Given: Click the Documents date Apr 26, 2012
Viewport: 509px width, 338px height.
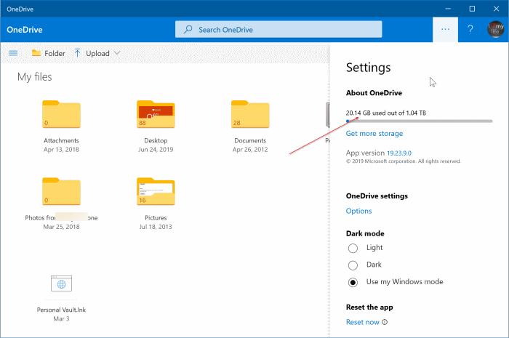Looking at the screenshot, I should 250,150.
